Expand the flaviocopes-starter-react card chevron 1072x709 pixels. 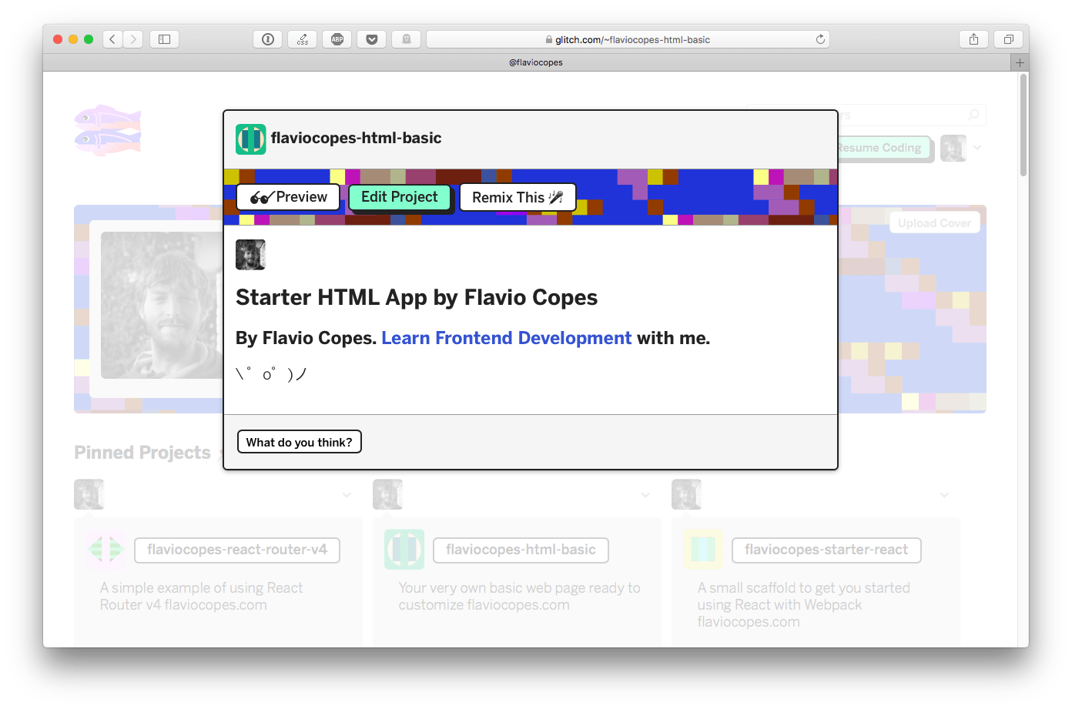944,494
